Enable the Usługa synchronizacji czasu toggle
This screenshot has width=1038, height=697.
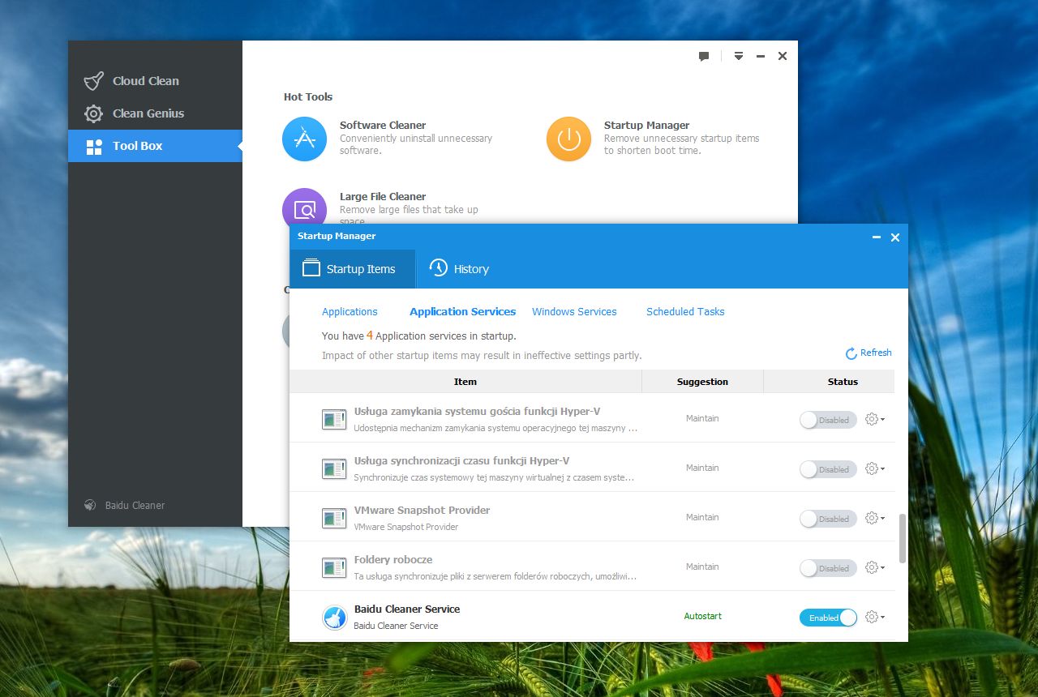point(828,469)
